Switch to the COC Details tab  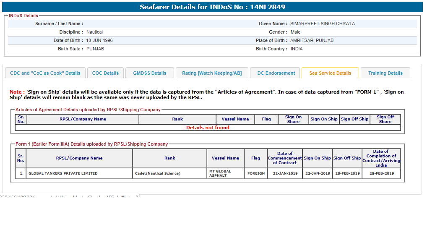pyautogui.click(x=105, y=73)
